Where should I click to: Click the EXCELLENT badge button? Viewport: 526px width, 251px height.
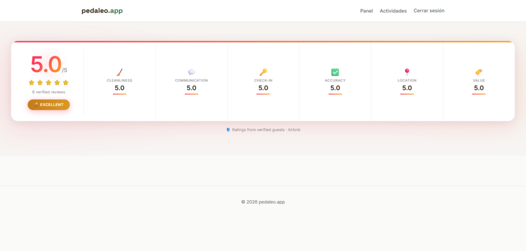pos(49,104)
